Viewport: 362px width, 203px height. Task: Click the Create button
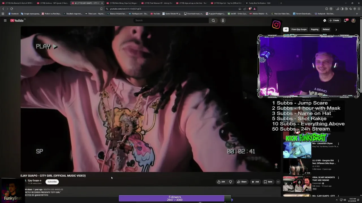334,20
